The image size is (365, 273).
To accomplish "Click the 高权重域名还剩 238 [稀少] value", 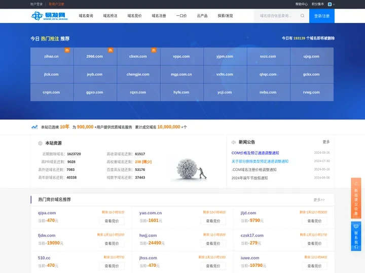I will click(143, 162).
